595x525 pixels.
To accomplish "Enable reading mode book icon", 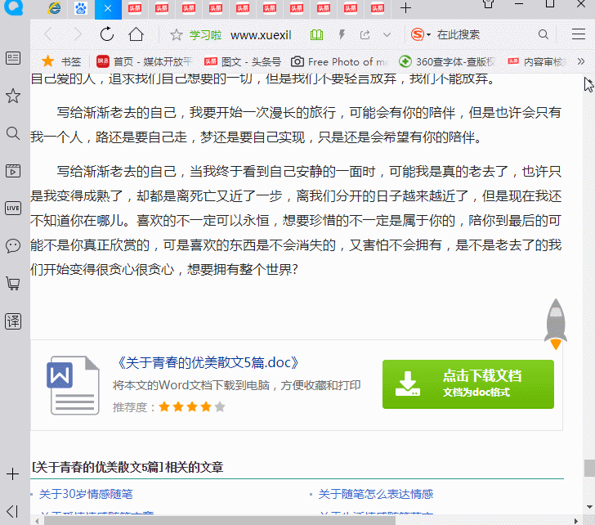I will pos(316,35).
